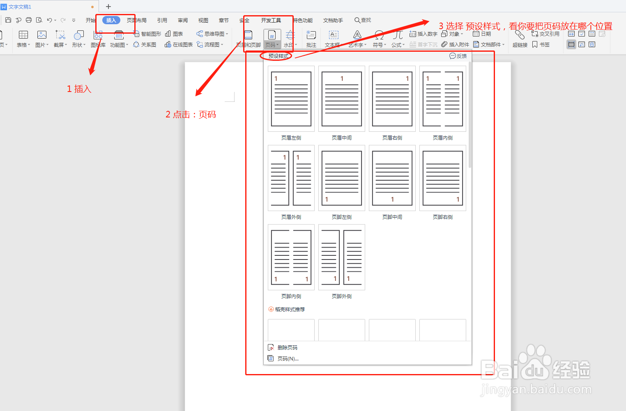Click the 批注 comment icon

[311, 35]
